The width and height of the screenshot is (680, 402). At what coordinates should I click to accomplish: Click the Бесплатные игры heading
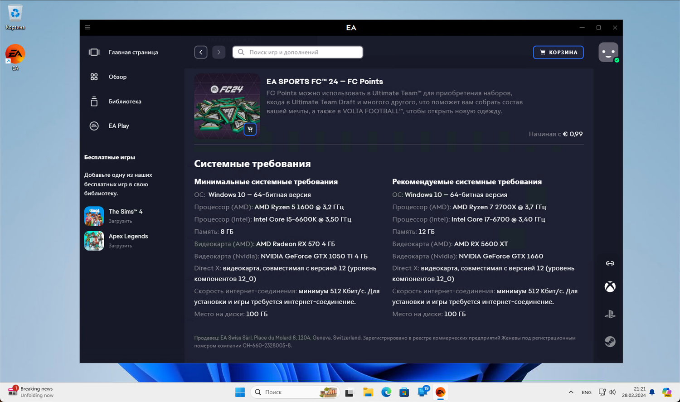click(110, 157)
